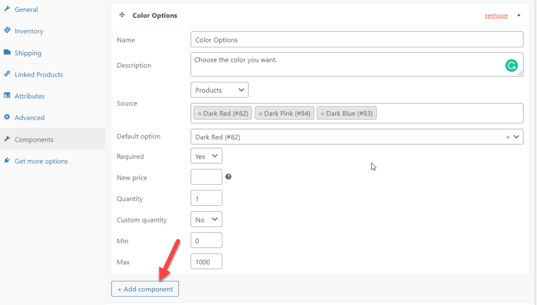Click the remove link for Color Options
The height and width of the screenshot is (305, 537).
(496, 15)
